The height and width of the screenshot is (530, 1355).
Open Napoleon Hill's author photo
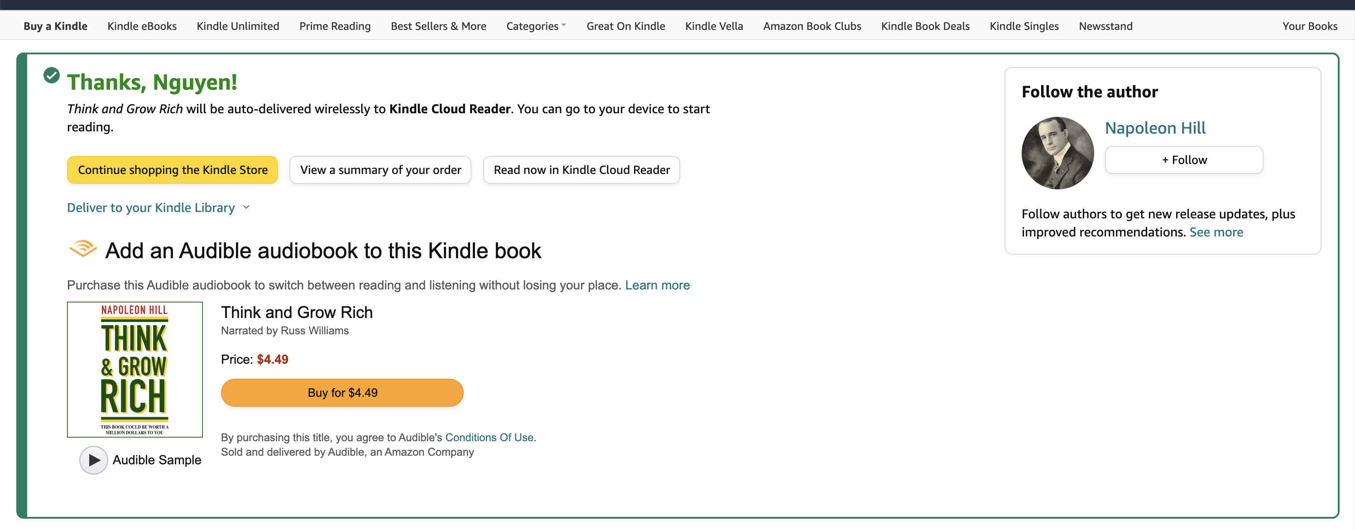(1057, 153)
